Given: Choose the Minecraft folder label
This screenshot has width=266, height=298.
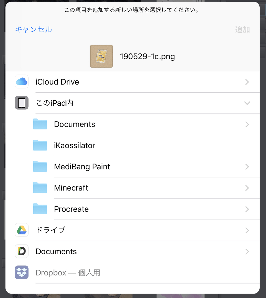Looking at the screenshot, I should (71, 188).
